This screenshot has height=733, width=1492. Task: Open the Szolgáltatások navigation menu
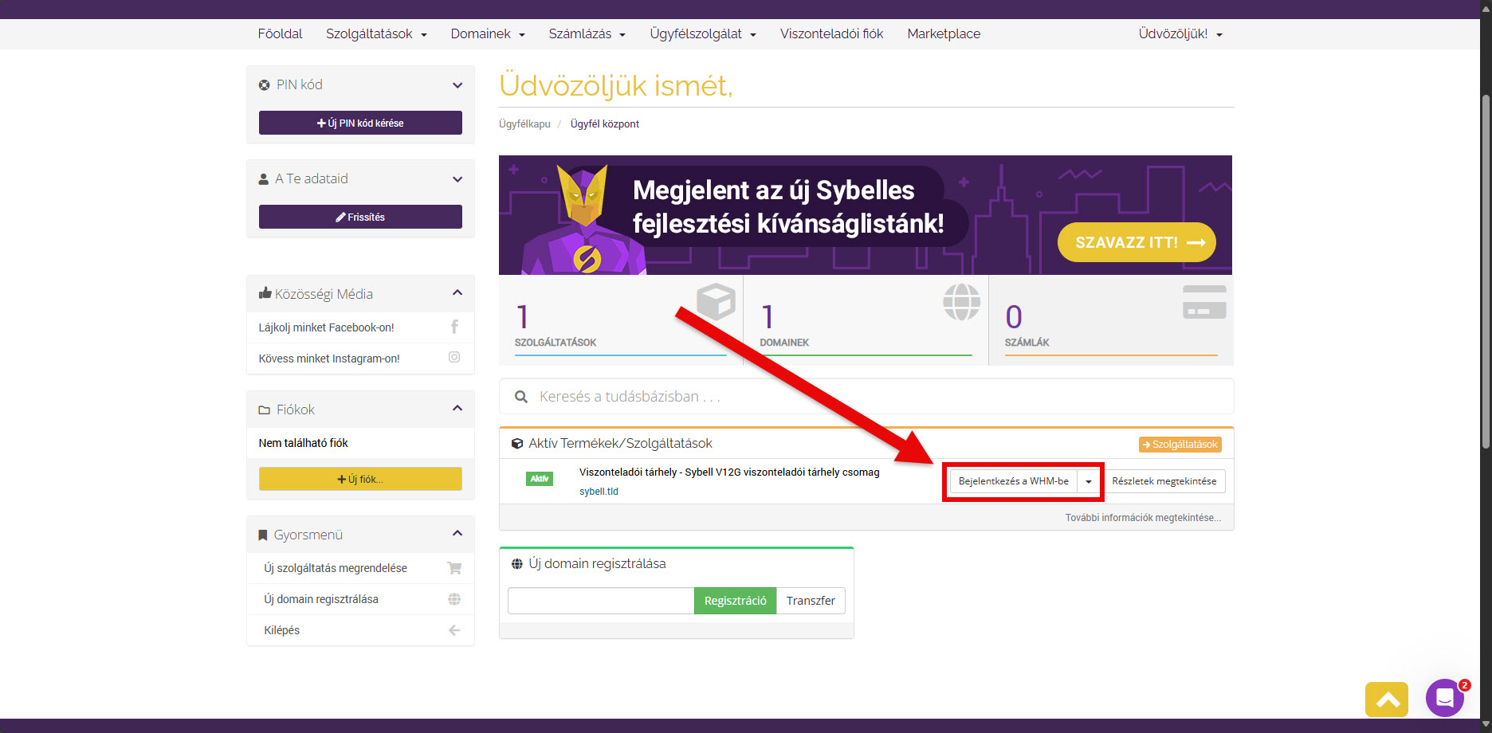click(376, 33)
